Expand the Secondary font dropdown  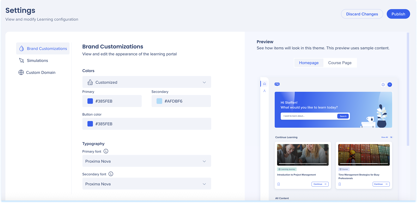(146, 184)
